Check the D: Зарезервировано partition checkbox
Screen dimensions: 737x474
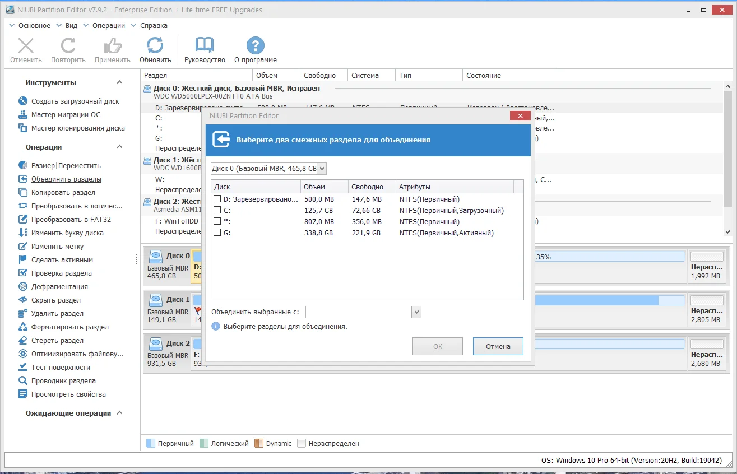pyautogui.click(x=217, y=199)
